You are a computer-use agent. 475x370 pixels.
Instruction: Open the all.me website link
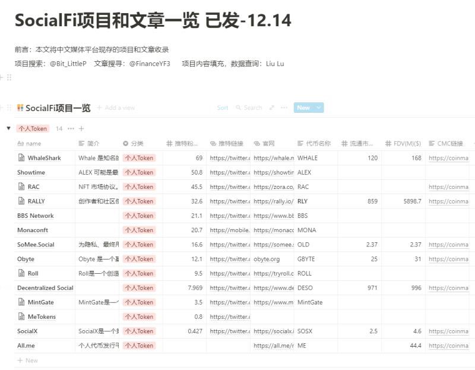274,346
